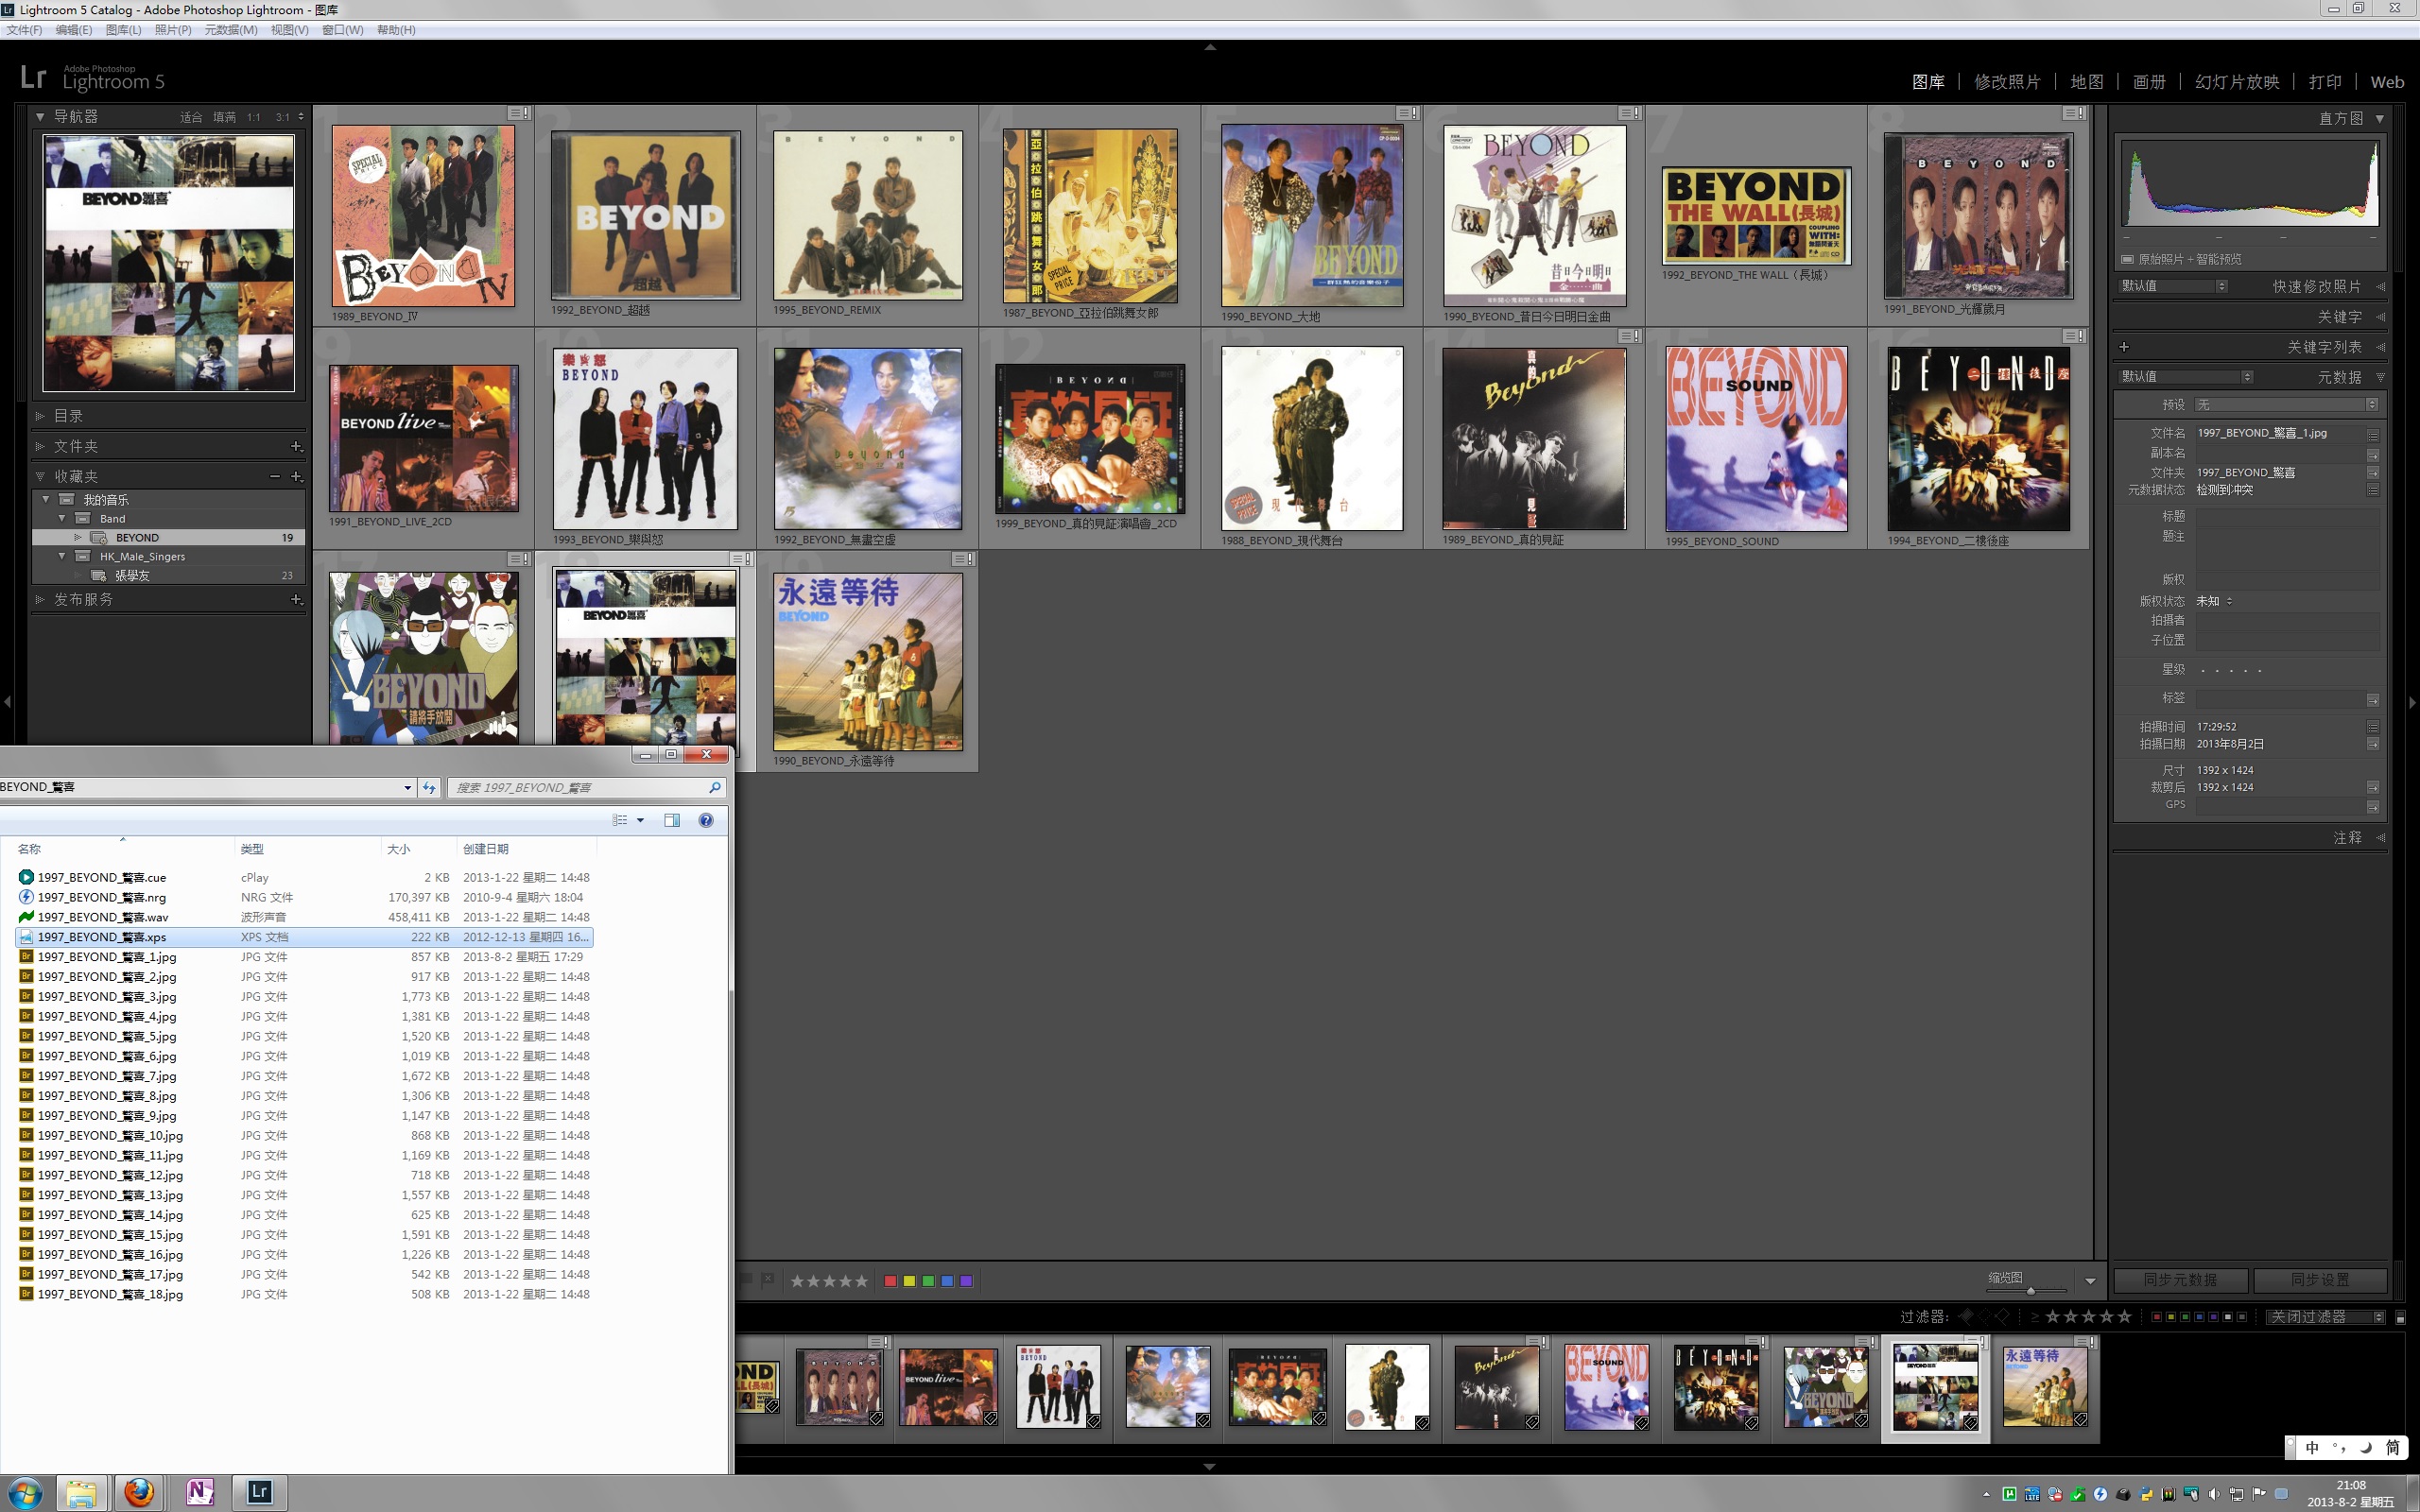Open 1997_BEYOND_驚喜.cue file icon
The width and height of the screenshot is (2420, 1512).
click(x=26, y=877)
